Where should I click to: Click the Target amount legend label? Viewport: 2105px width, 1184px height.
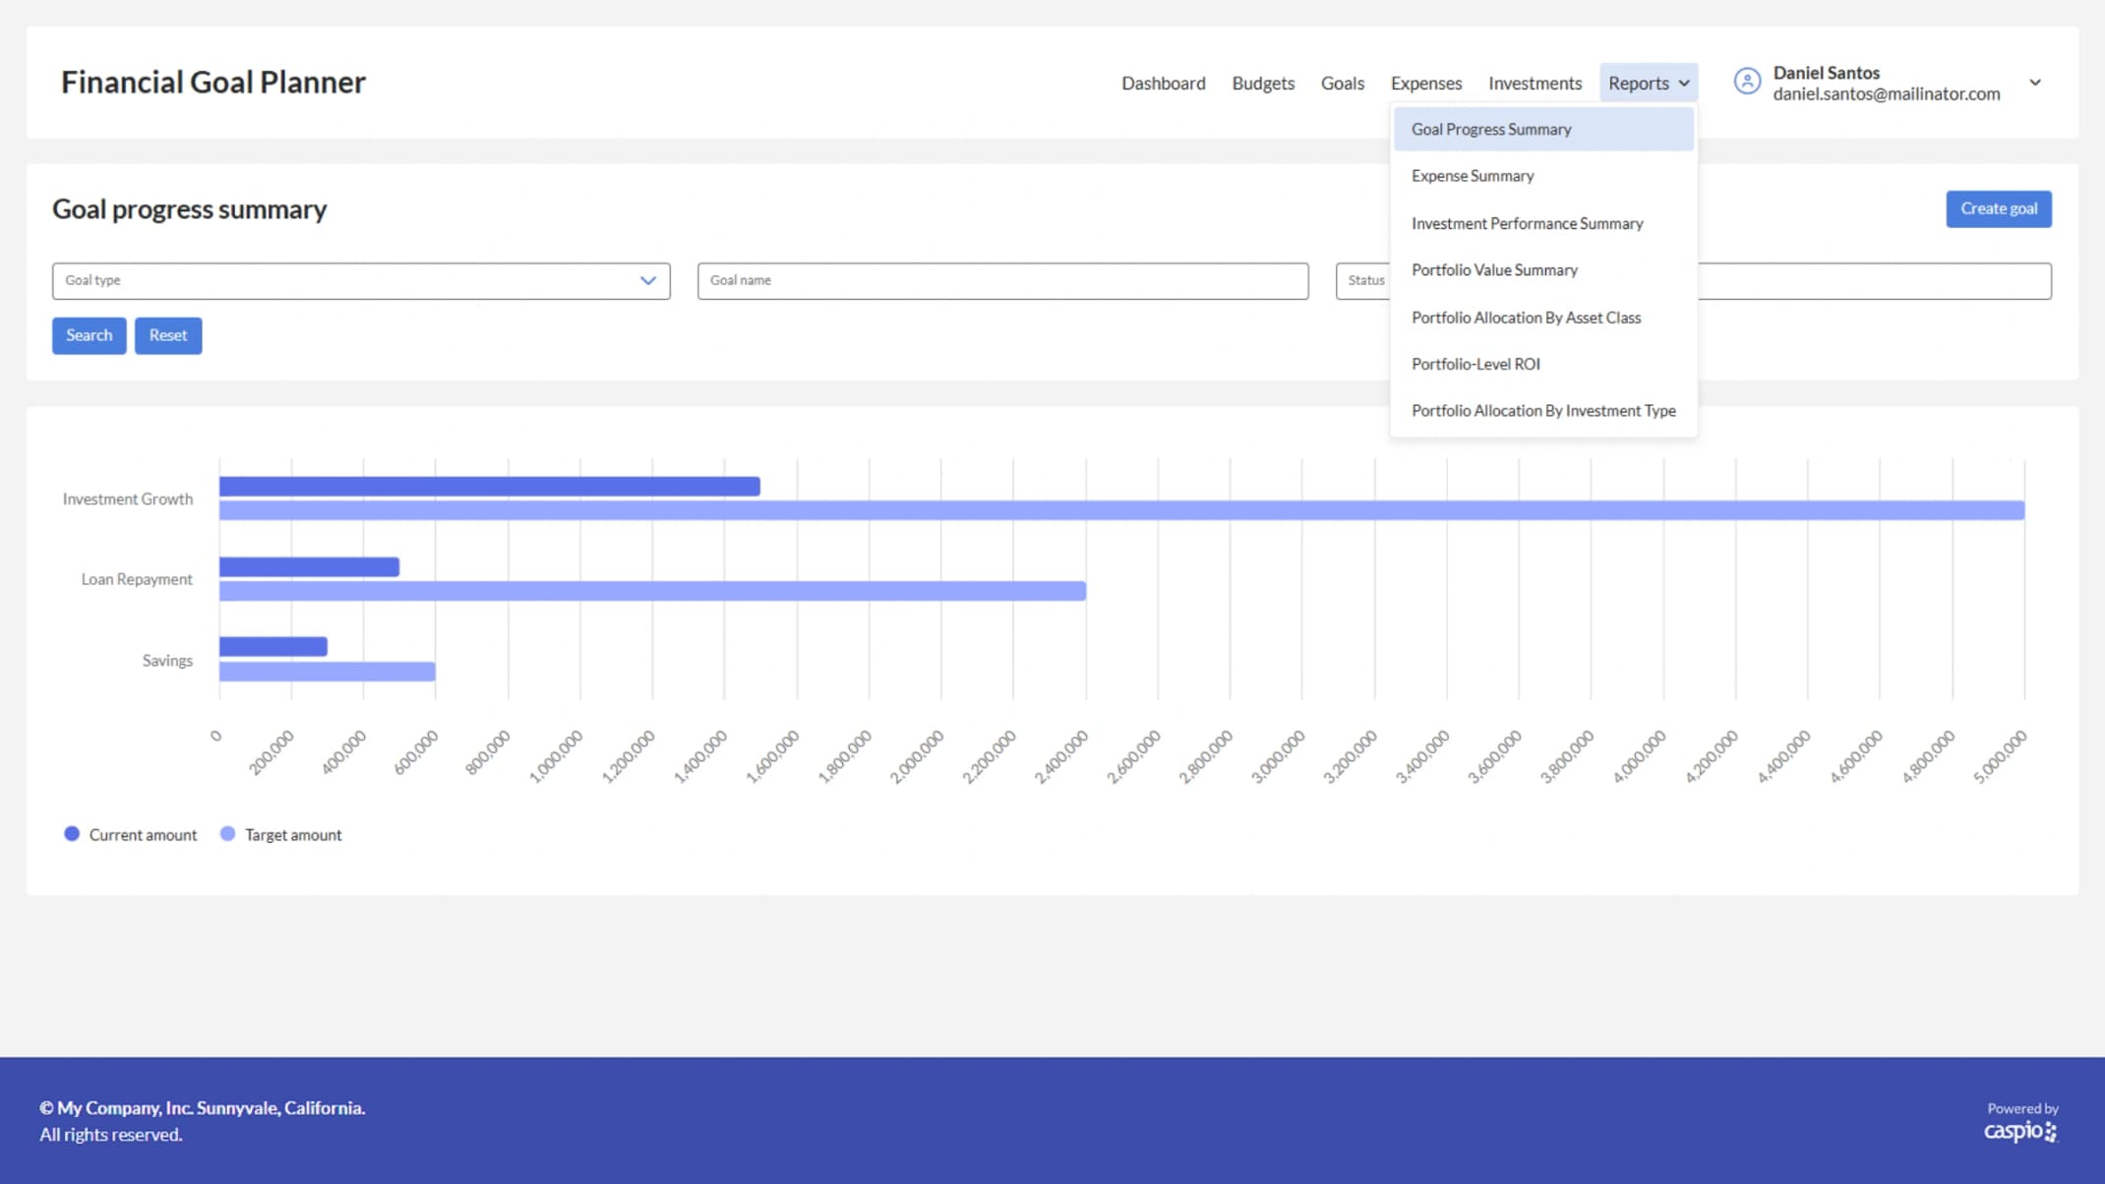(293, 835)
